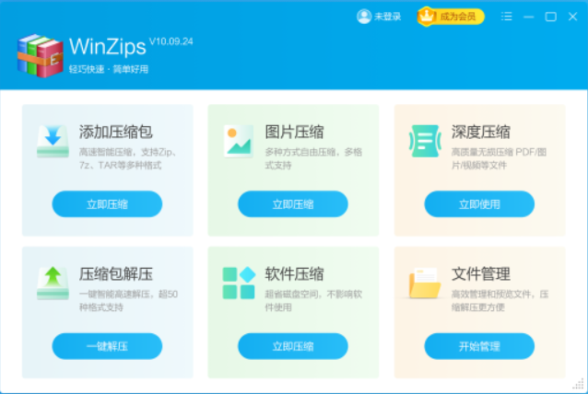Click the user avatar icon
This screenshot has height=394, width=588.
(x=364, y=17)
